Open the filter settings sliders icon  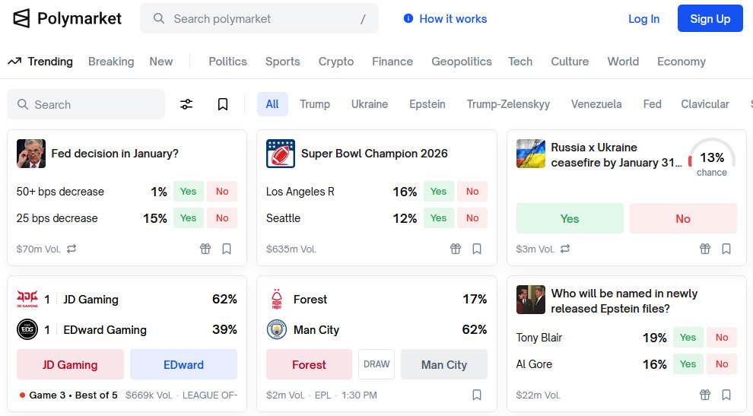186,104
